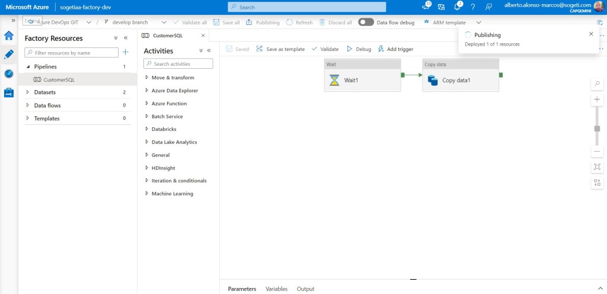Open the Author pencil icon in sidebar
607x294 pixels.
click(9, 55)
